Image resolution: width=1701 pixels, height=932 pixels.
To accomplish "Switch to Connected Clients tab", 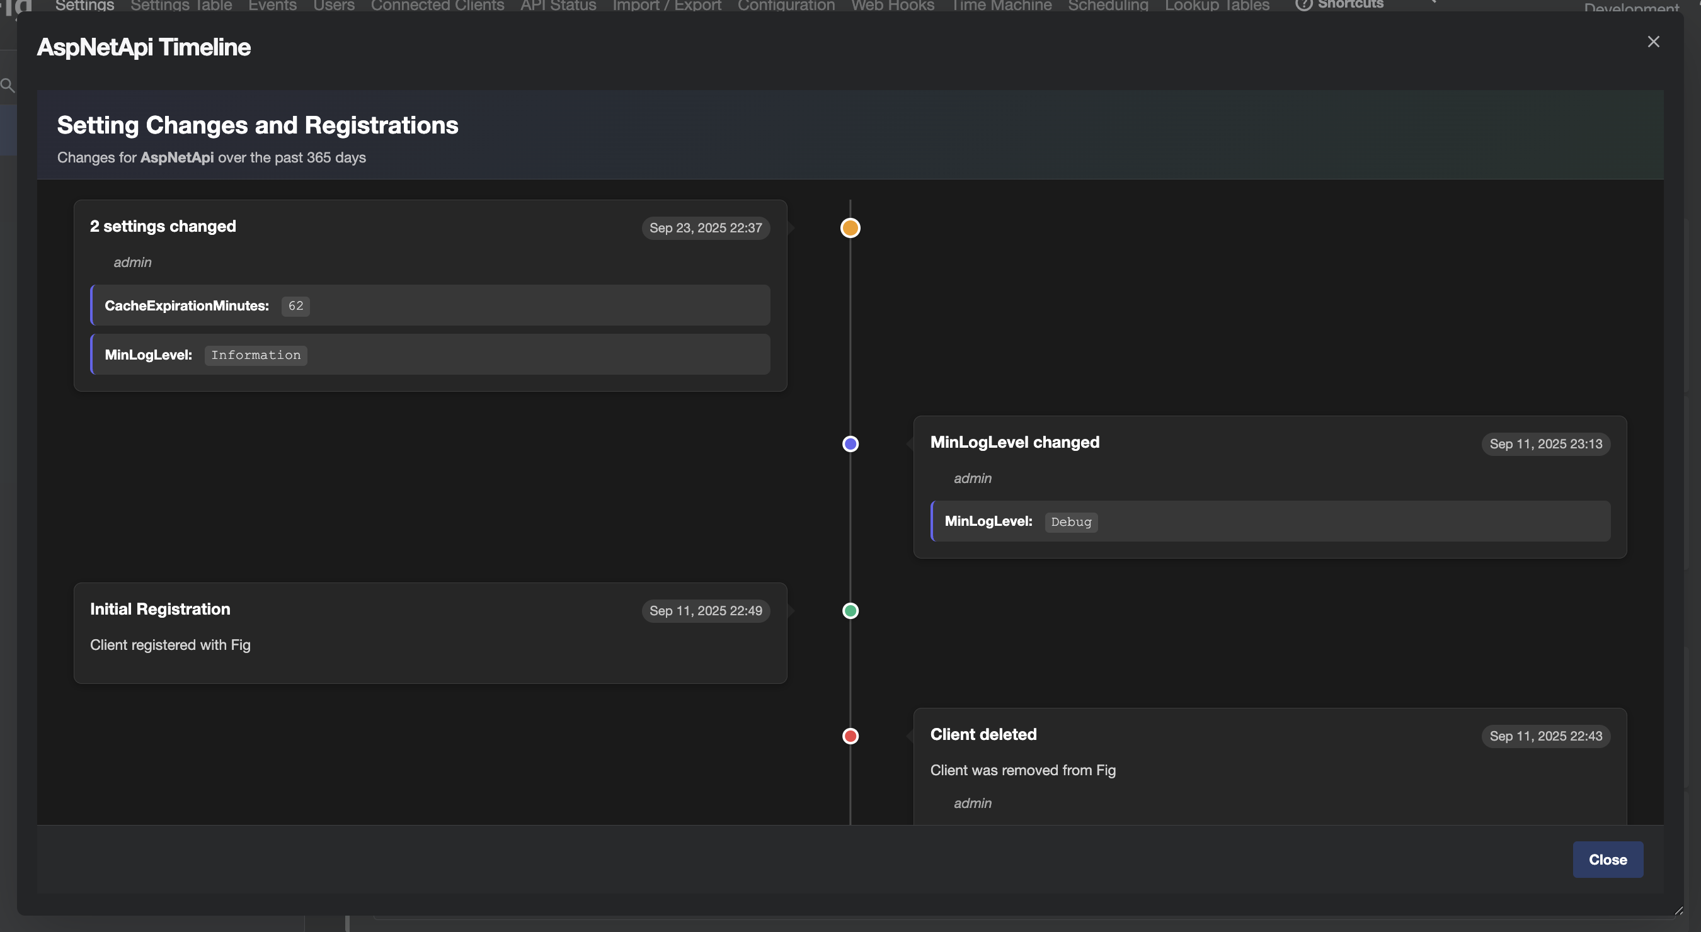I will click(437, 5).
